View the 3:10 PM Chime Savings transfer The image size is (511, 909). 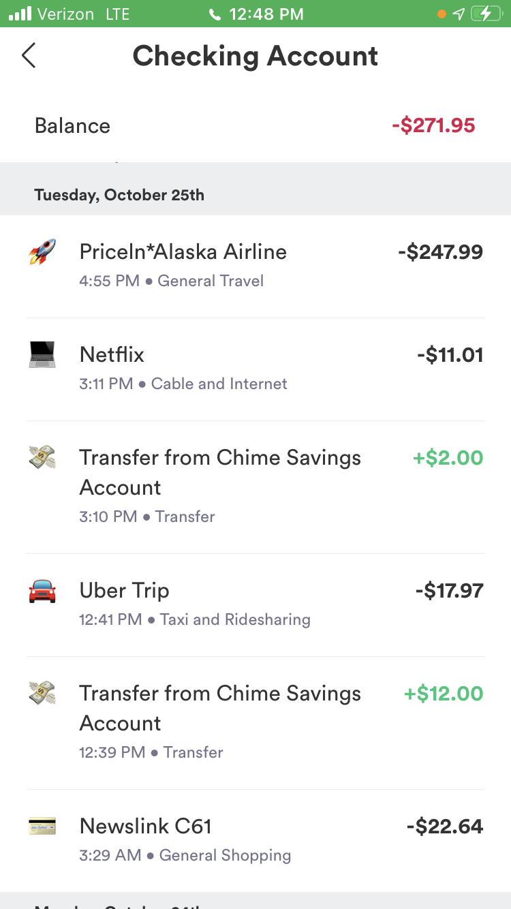[x=219, y=472]
